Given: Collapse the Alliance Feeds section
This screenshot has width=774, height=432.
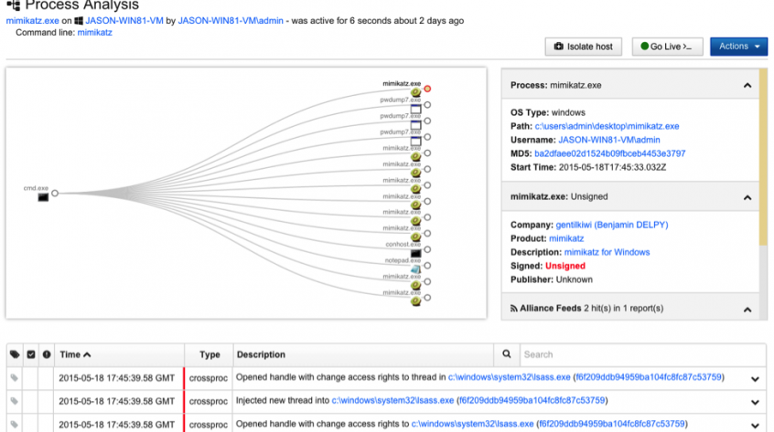Looking at the screenshot, I should coord(747,309).
